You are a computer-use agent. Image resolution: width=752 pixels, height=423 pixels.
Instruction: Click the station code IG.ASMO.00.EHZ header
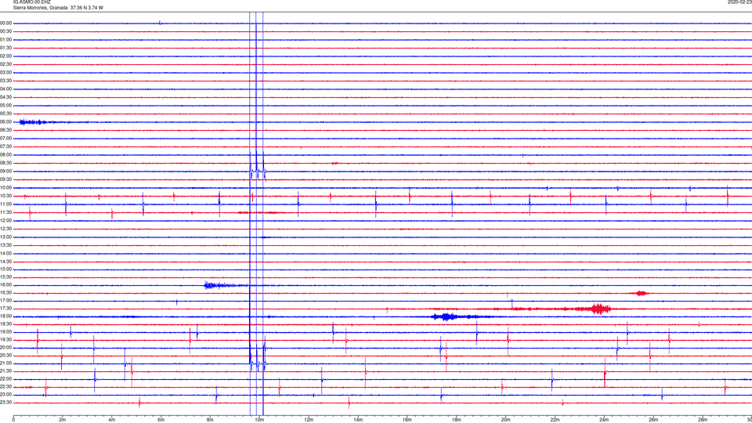click(31, 2)
